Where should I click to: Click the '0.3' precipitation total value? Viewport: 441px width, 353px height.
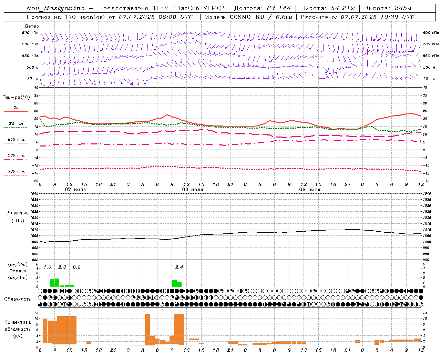(x=76, y=267)
